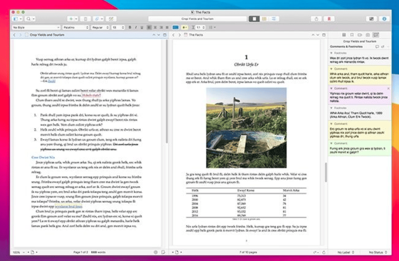Open the 100% zoom dropdown

(19, 252)
